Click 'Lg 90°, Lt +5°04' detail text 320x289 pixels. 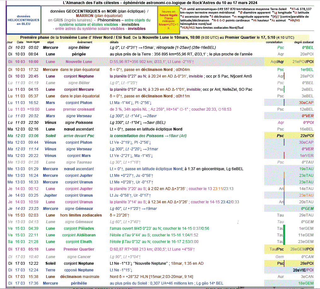point(125,257)
